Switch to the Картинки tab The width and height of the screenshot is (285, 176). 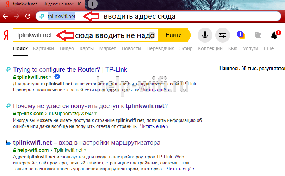coord(43,48)
